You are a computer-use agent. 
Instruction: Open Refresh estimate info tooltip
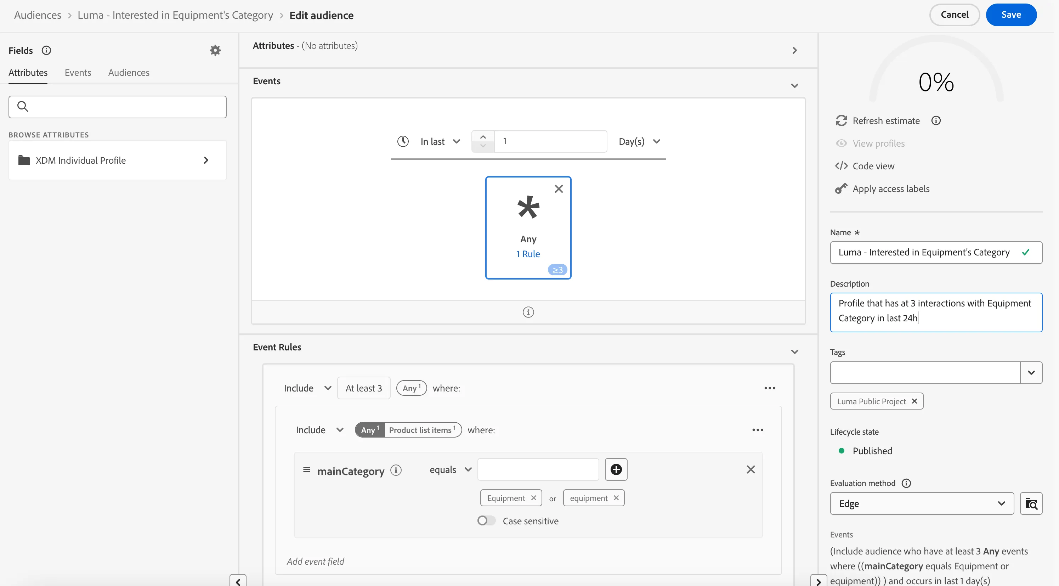point(936,120)
